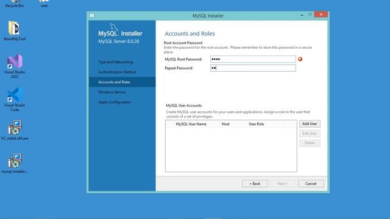Screen dimensions: 390x219
Task: Go to the Authentication Method step
Action: click(x=117, y=72)
